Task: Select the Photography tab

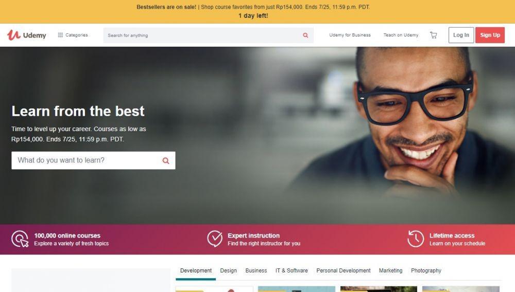Action: 426,271
